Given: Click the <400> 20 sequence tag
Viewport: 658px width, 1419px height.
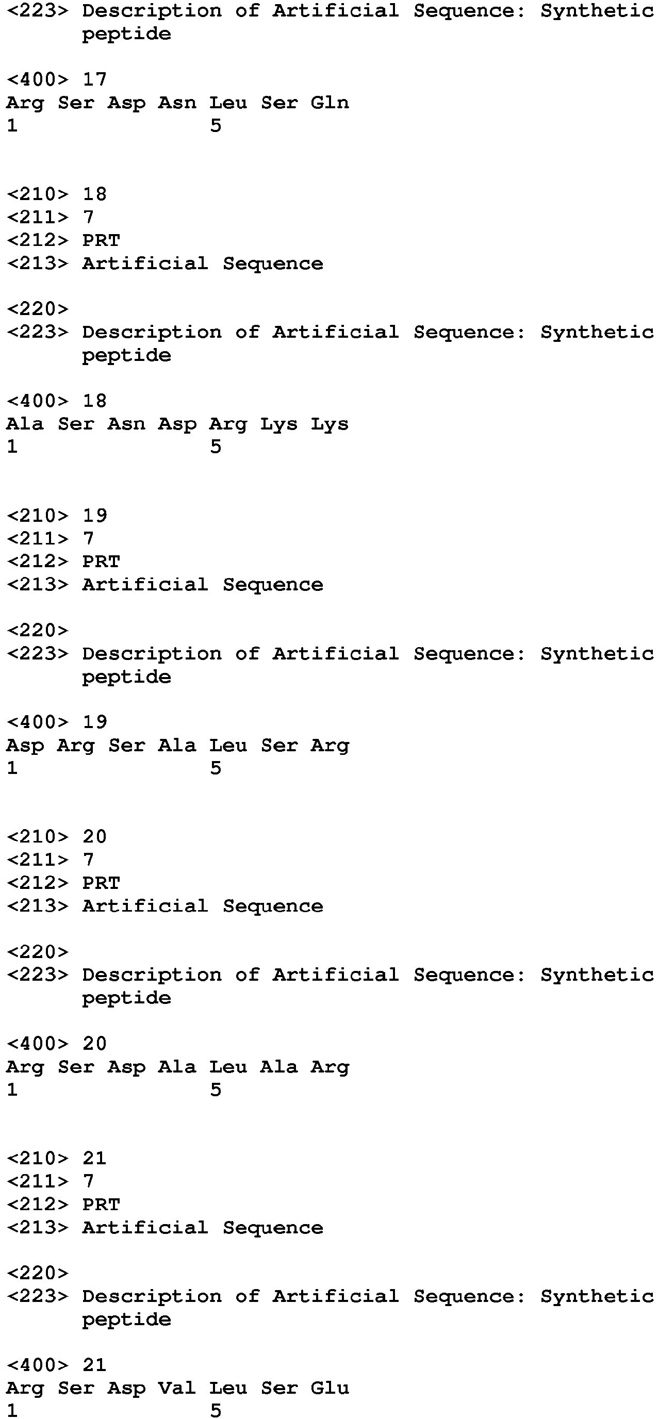Looking at the screenshot, I should (x=56, y=1043).
